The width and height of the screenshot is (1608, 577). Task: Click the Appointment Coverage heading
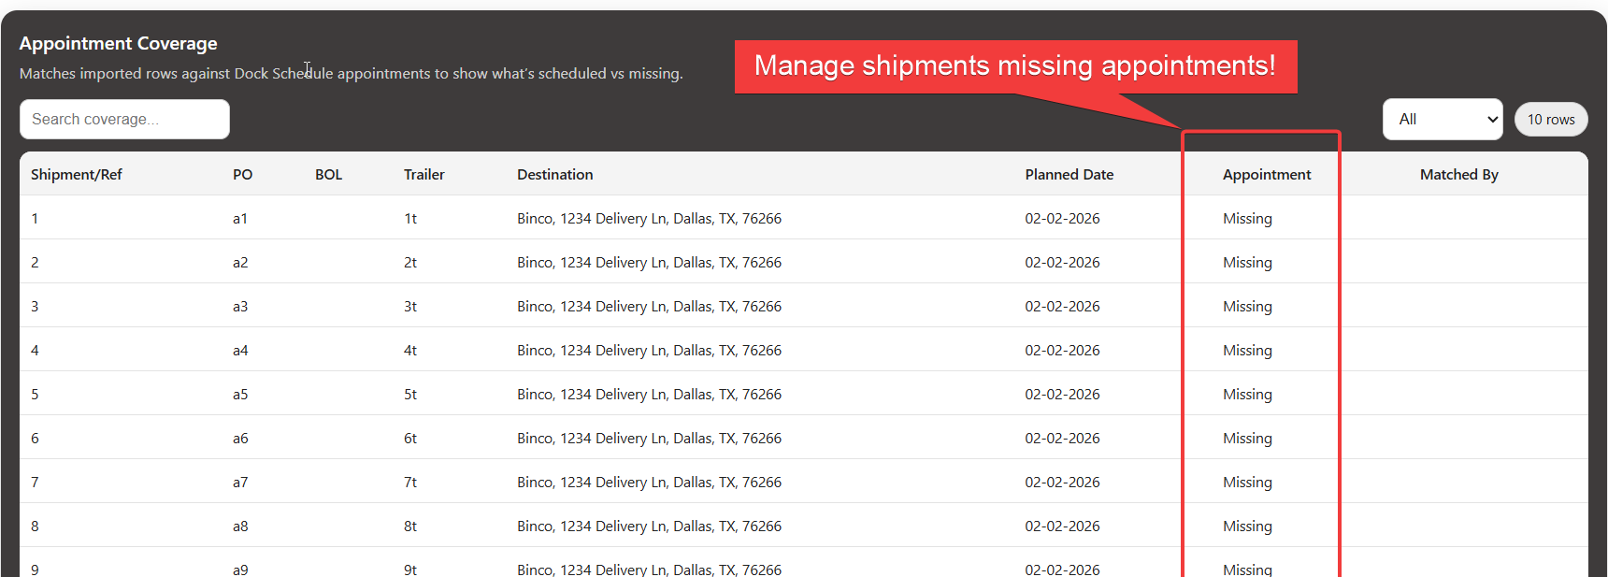[x=118, y=44]
